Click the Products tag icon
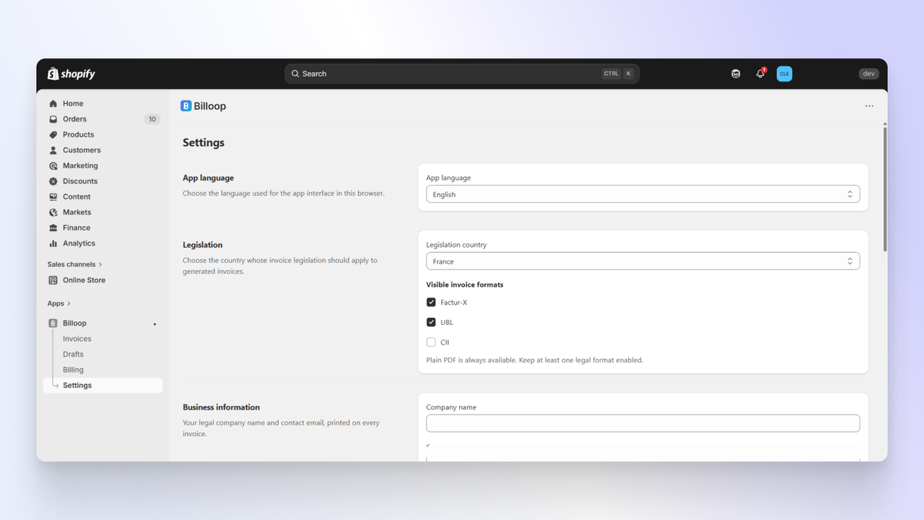Image resolution: width=924 pixels, height=520 pixels. (53, 134)
